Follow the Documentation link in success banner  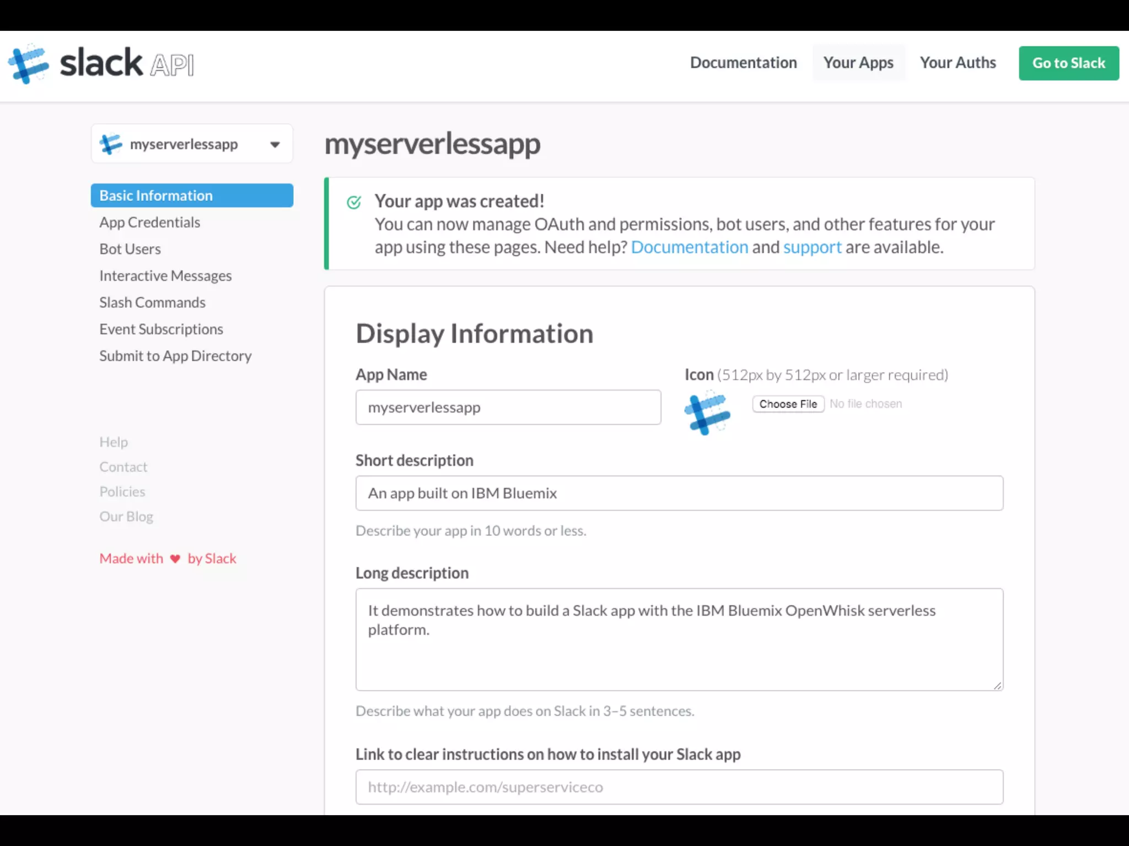click(x=689, y=247)
